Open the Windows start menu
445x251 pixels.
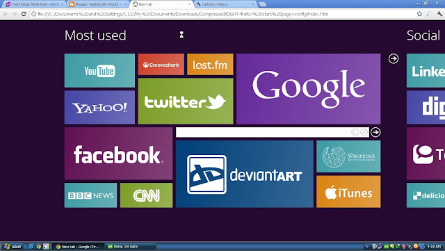point(13,246)
